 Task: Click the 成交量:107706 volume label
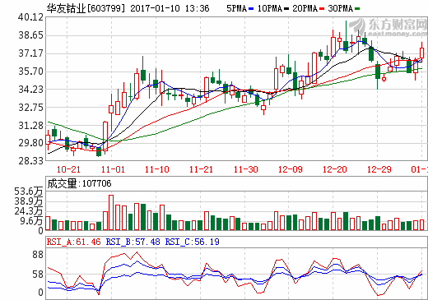[79, 183]
